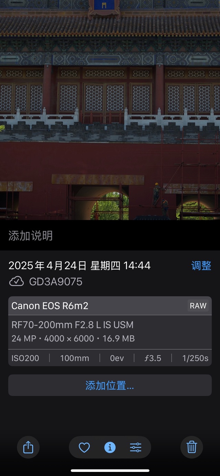
Task: Tap the RF70-200mm F2.8 L IS USM lens text
Action: 73,325
